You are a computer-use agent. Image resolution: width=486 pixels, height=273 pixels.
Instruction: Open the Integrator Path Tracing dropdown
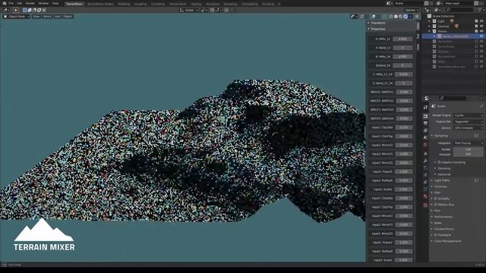pos(468,143)
